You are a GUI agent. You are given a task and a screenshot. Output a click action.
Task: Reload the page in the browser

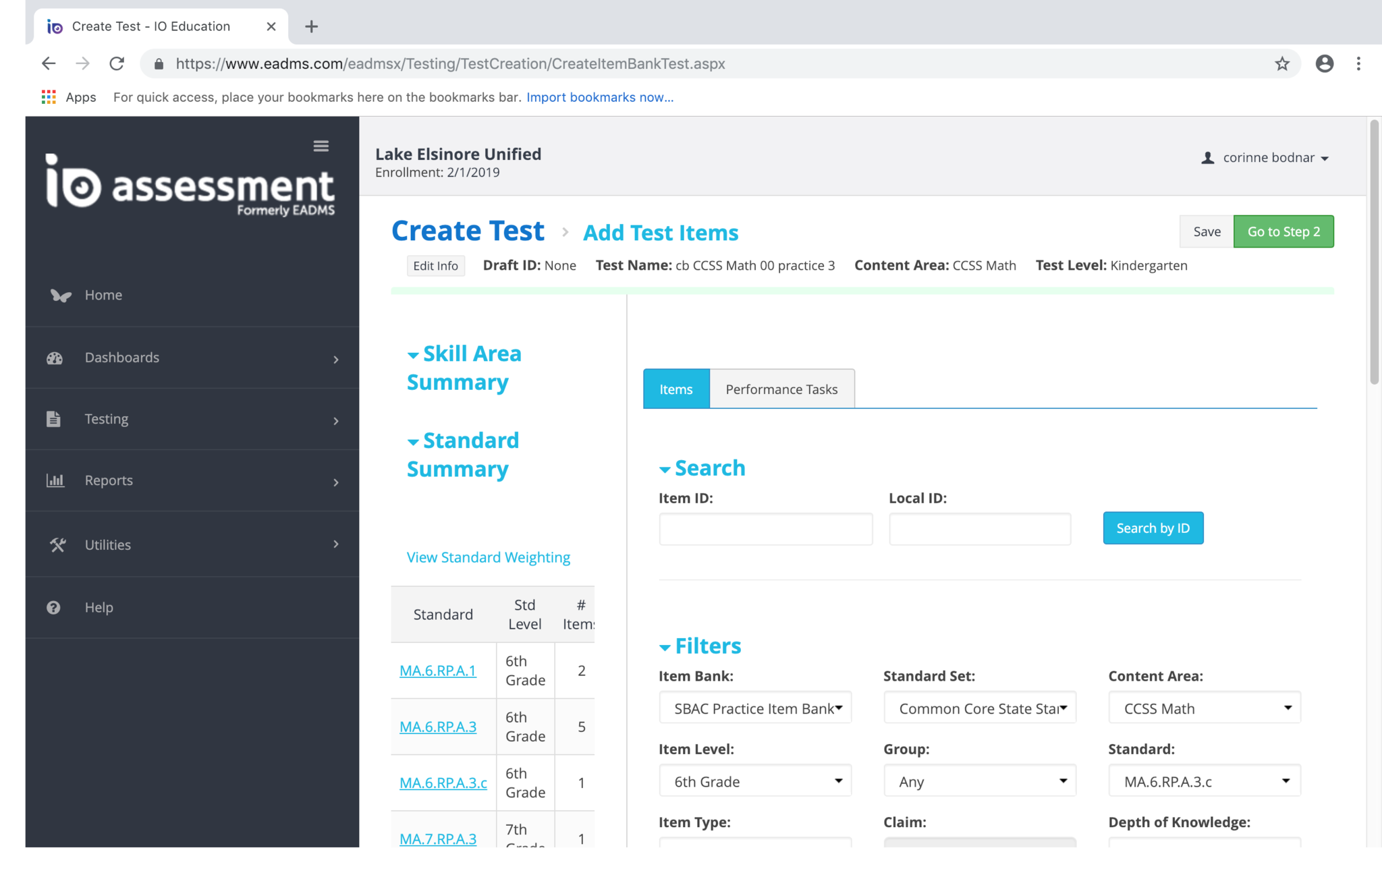click(x=117, y=64)
